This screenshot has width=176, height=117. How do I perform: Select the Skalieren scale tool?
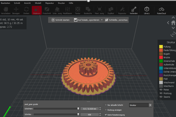(37, 10)
